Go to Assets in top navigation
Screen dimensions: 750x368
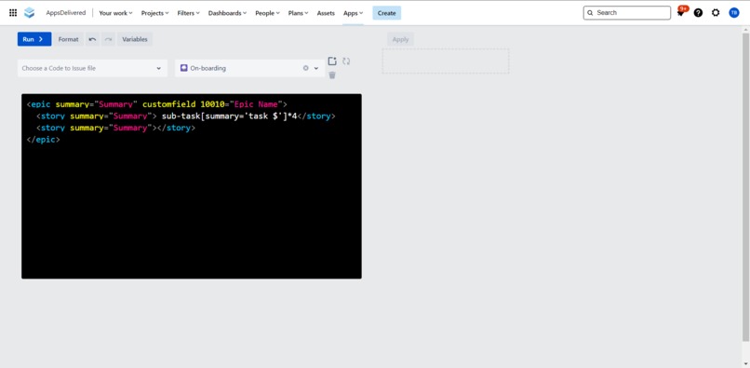coord(326,13)
